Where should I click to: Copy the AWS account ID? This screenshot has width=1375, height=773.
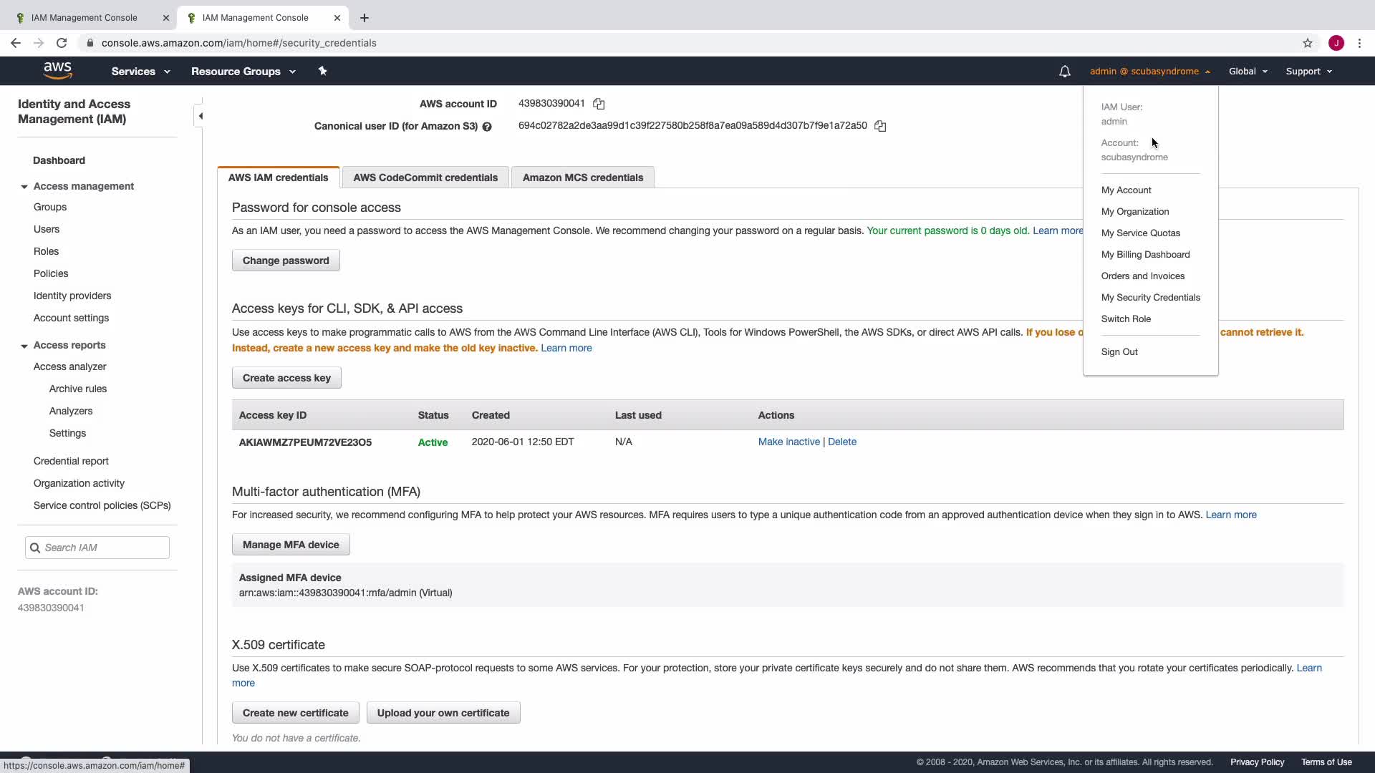click(599, 104)
